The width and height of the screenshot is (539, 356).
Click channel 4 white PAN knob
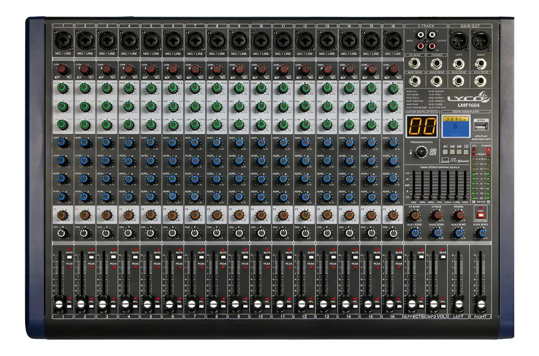coord(128,233)
